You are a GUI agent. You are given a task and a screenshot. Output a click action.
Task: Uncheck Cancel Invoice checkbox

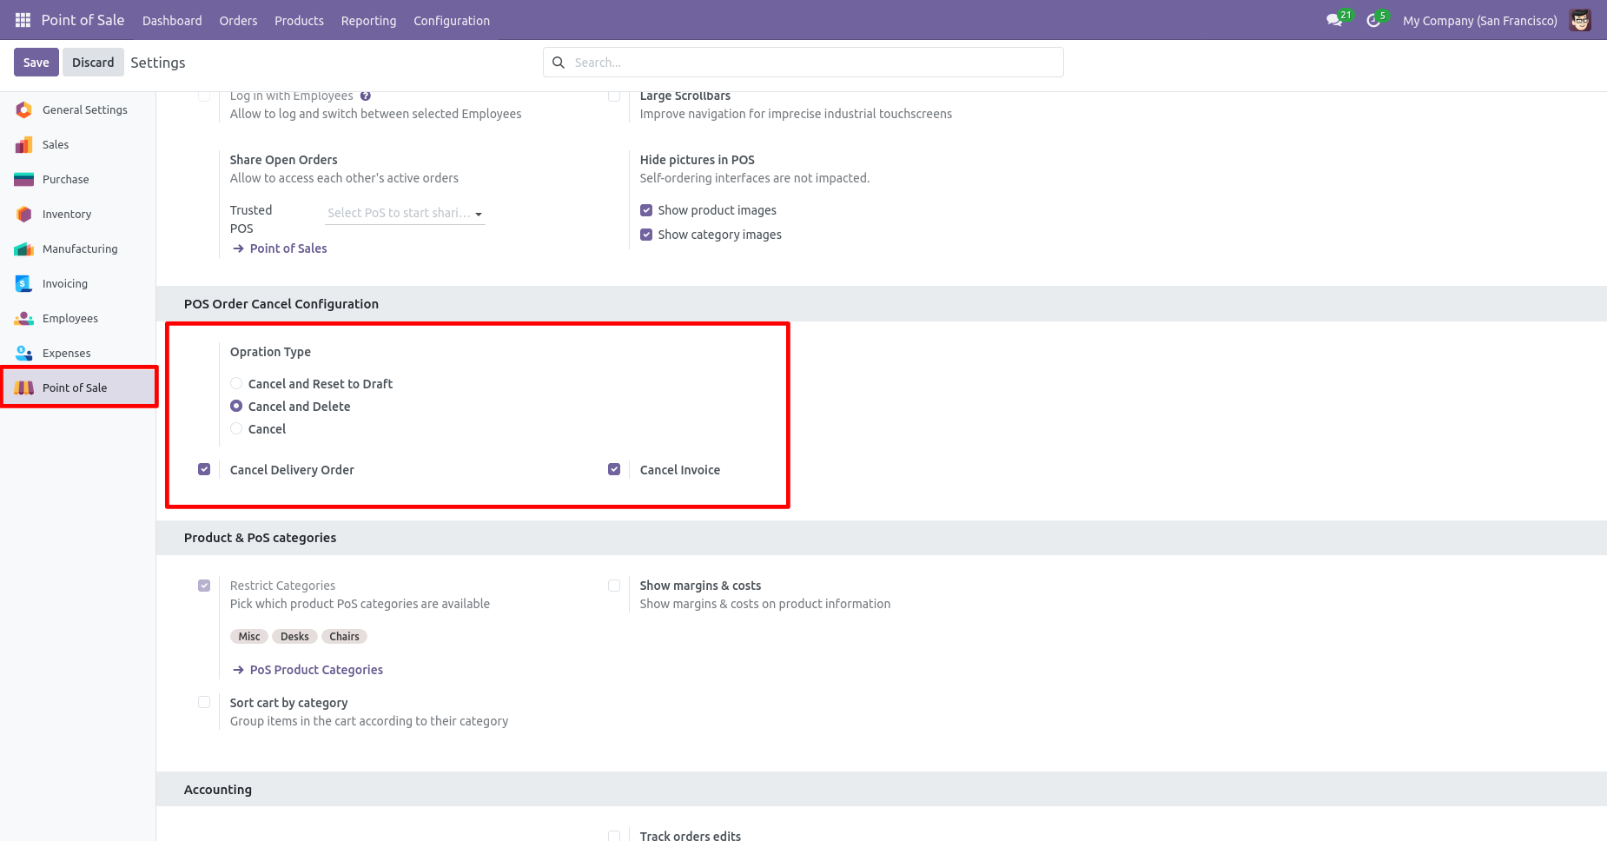coord(614,469)
